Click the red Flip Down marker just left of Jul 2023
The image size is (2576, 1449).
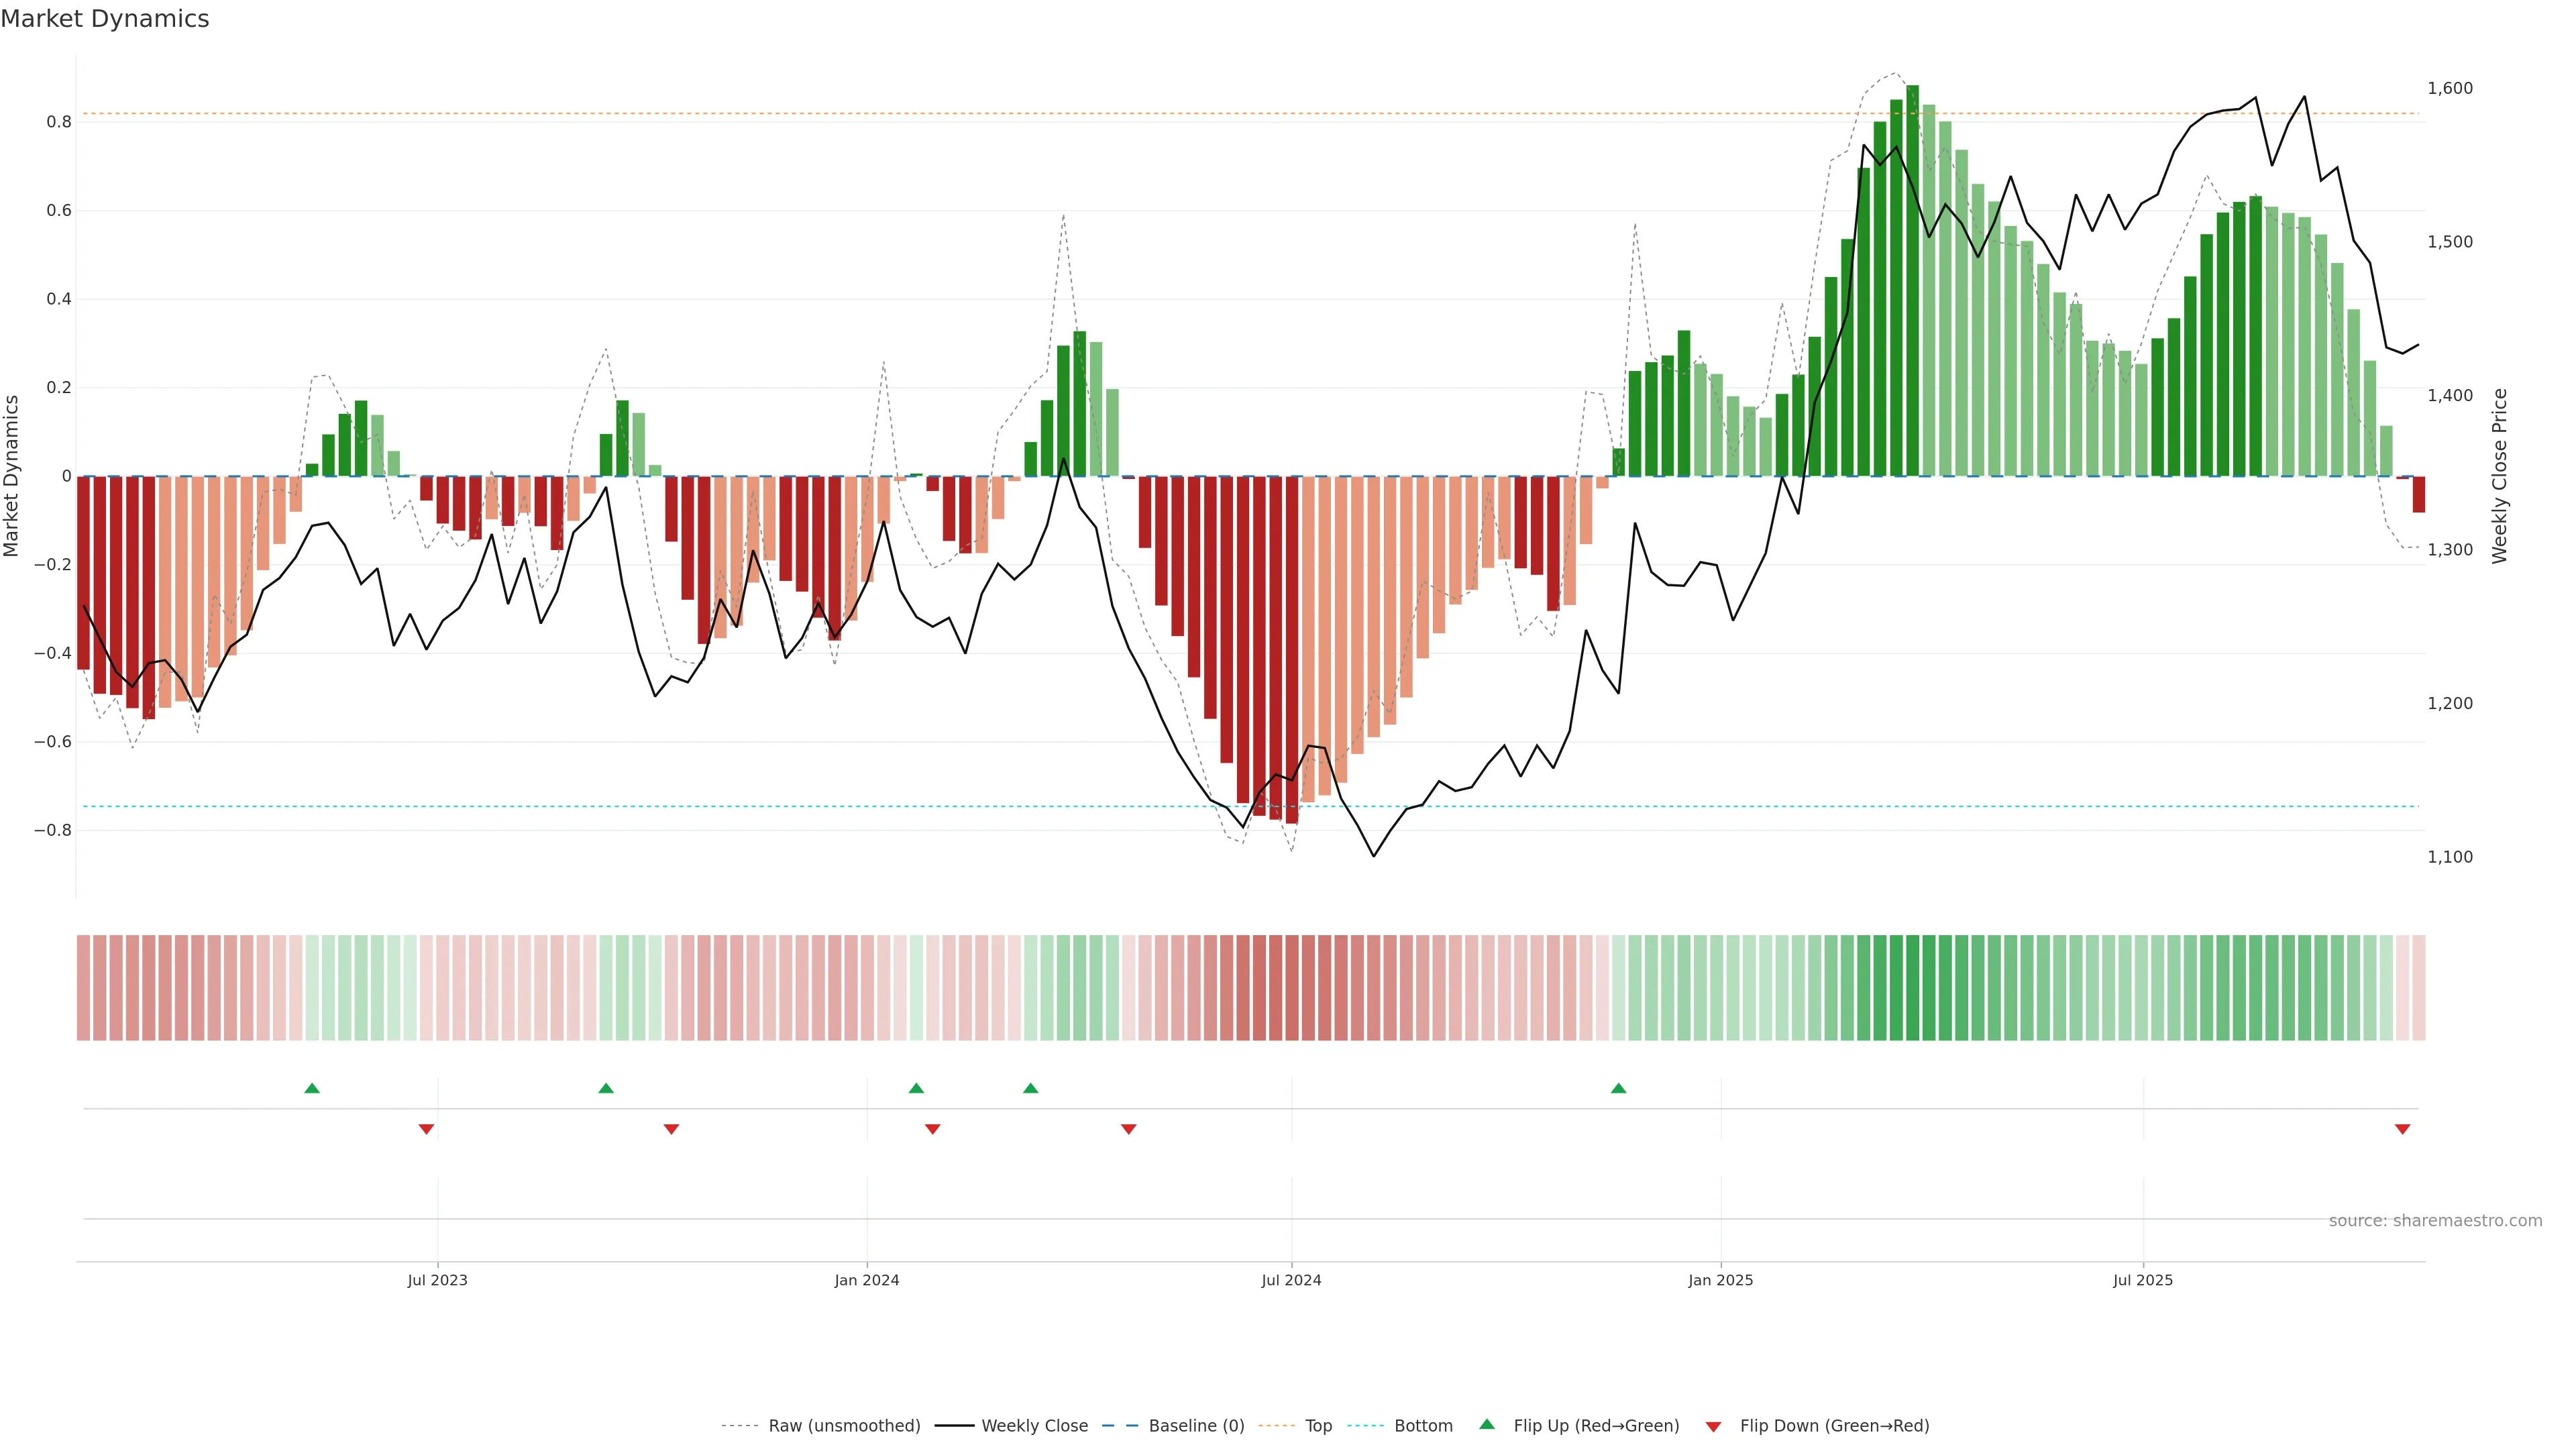coord(426,1129)
